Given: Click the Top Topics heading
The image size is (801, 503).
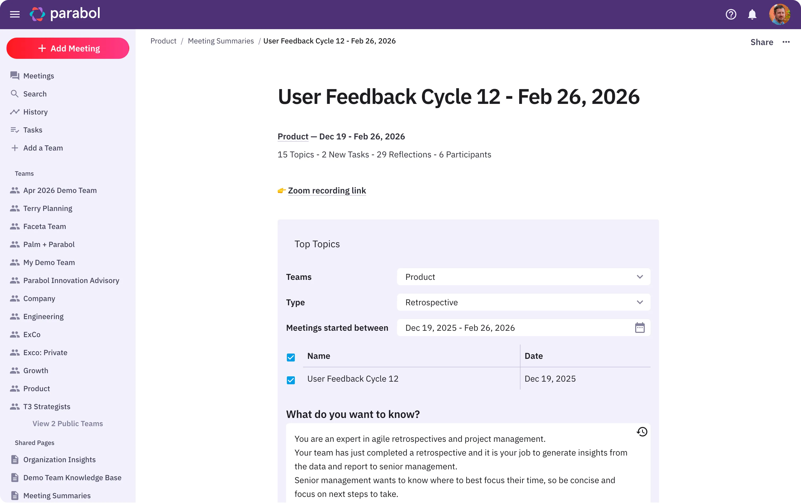Looking at the screenshot, I should click(x=317, y=244).
